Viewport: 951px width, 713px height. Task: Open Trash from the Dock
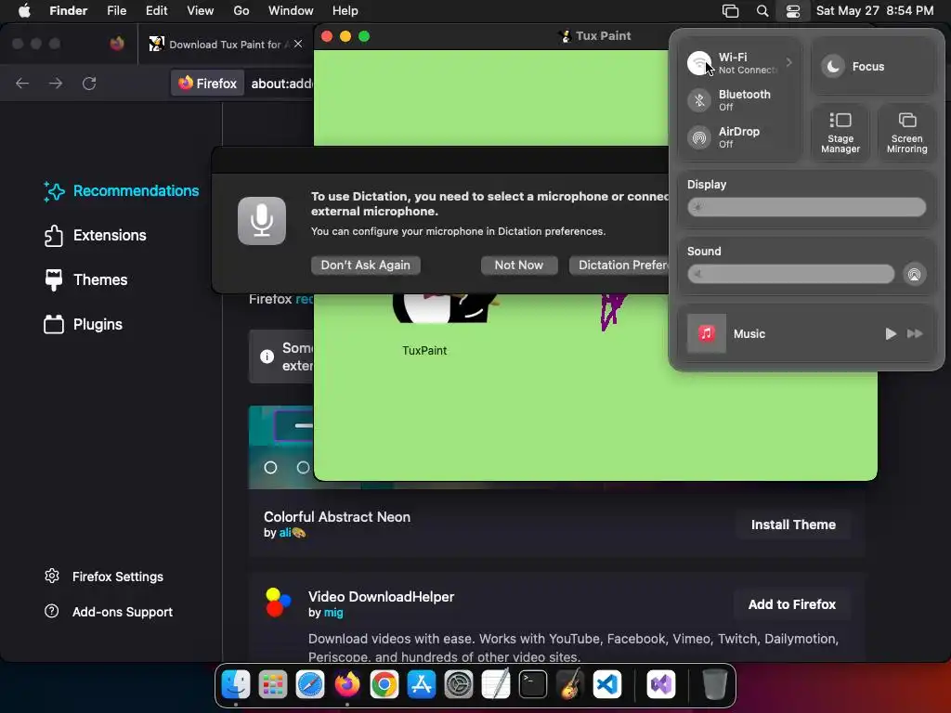[x=714, y=684]
